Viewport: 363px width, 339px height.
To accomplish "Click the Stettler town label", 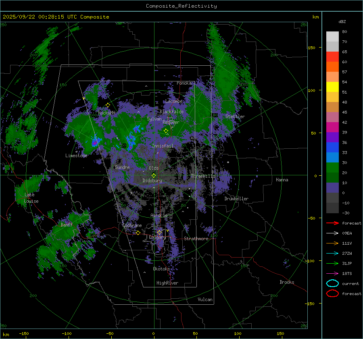I will coord(235,116).
